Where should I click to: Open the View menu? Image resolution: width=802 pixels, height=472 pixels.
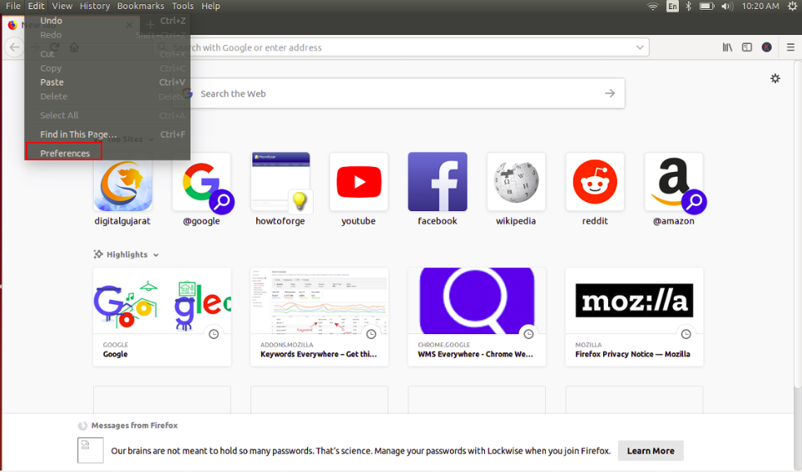(x=62, y=6)
